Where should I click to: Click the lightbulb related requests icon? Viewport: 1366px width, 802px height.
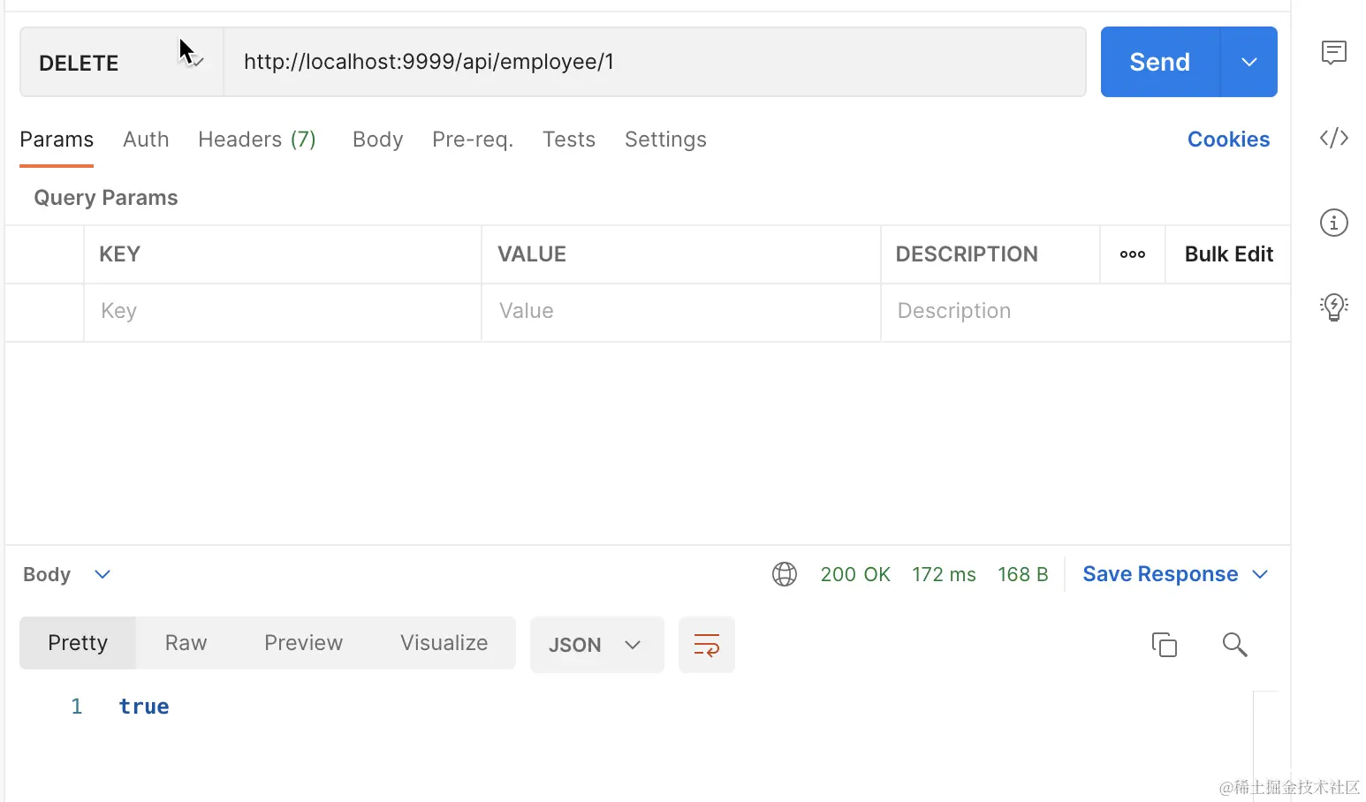1333,306
